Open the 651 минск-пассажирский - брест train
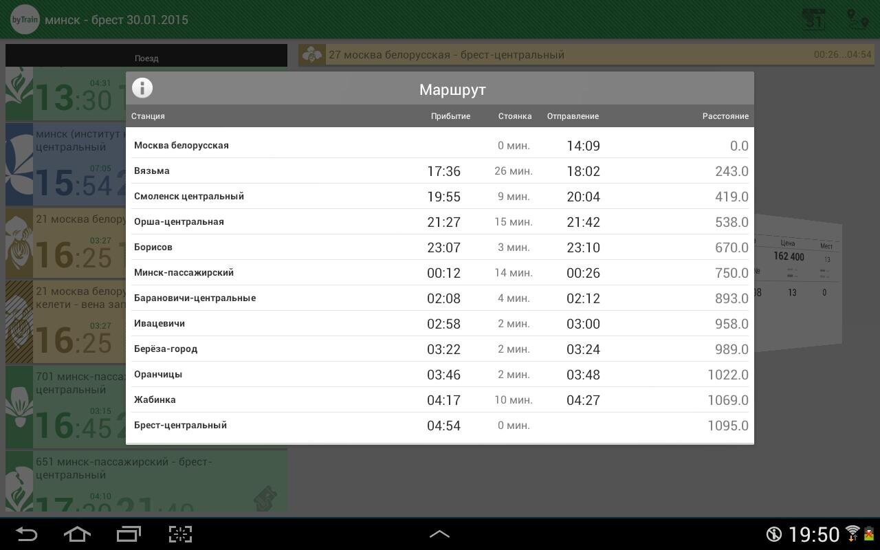This screenshot has height=550, width=880. pyautogui.click(x=146, y=481)
